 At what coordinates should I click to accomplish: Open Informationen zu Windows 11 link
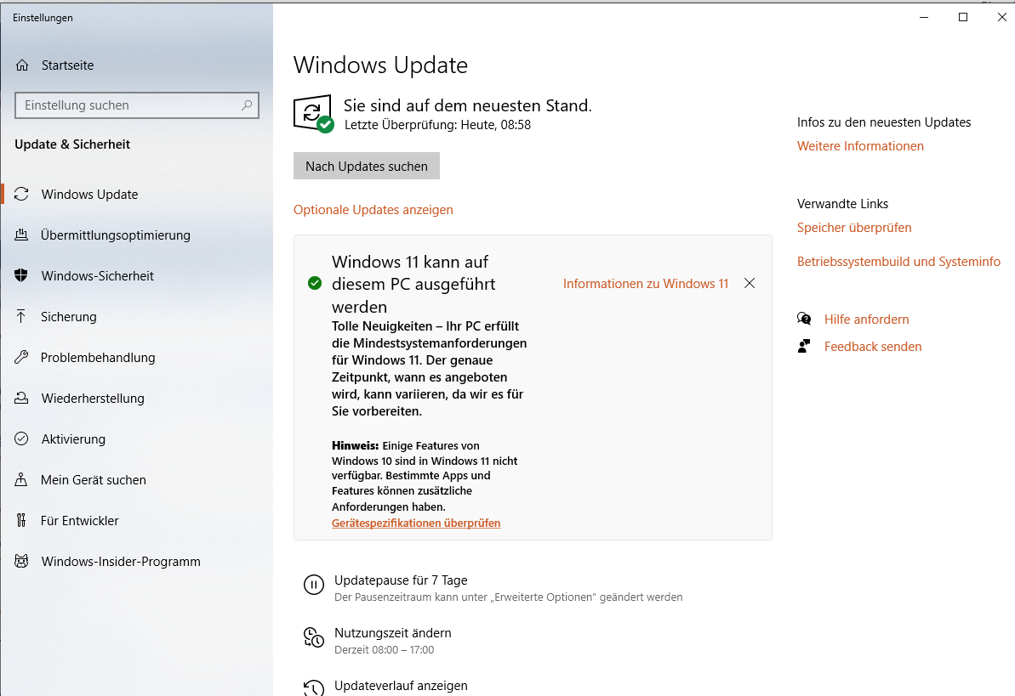[646, 283]
